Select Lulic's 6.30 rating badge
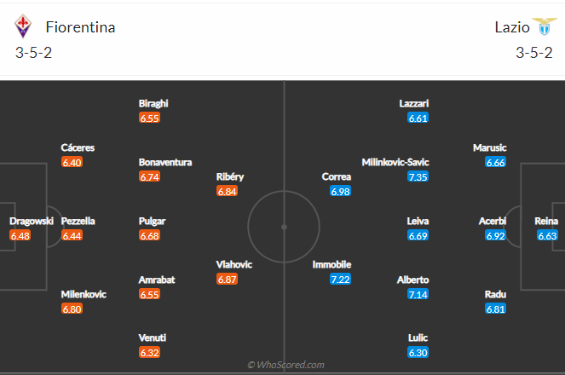 (418, 353)
